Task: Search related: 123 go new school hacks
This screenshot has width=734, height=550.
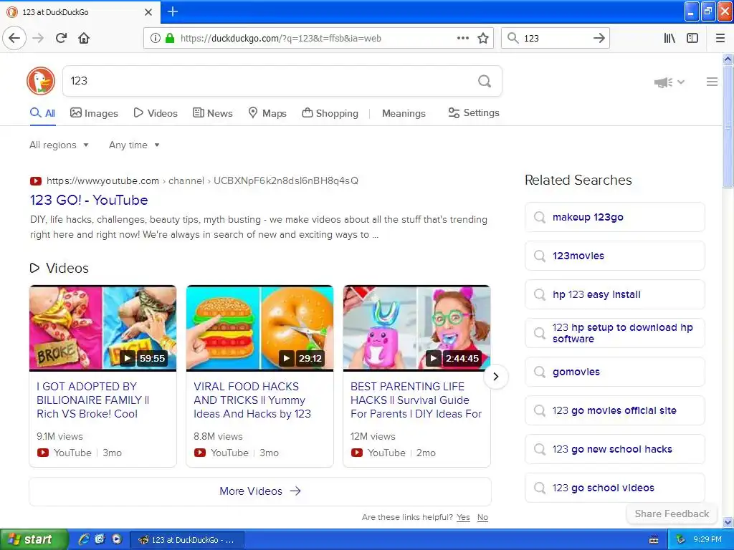Action: click(614, 450)
